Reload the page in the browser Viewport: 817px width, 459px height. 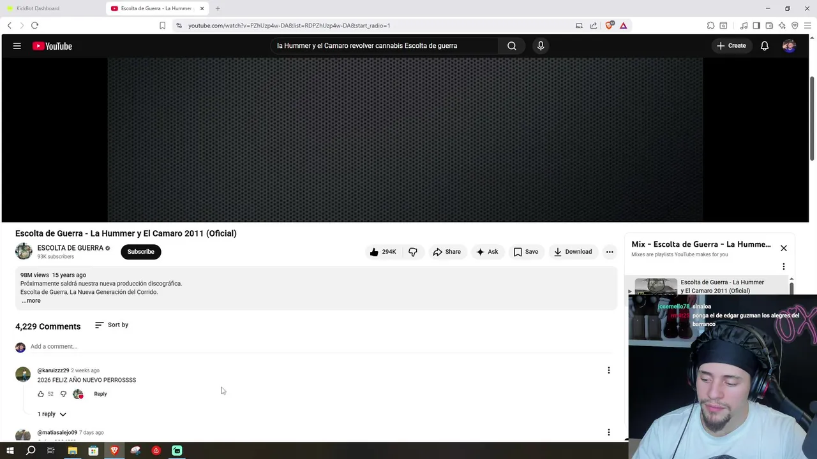34,25
